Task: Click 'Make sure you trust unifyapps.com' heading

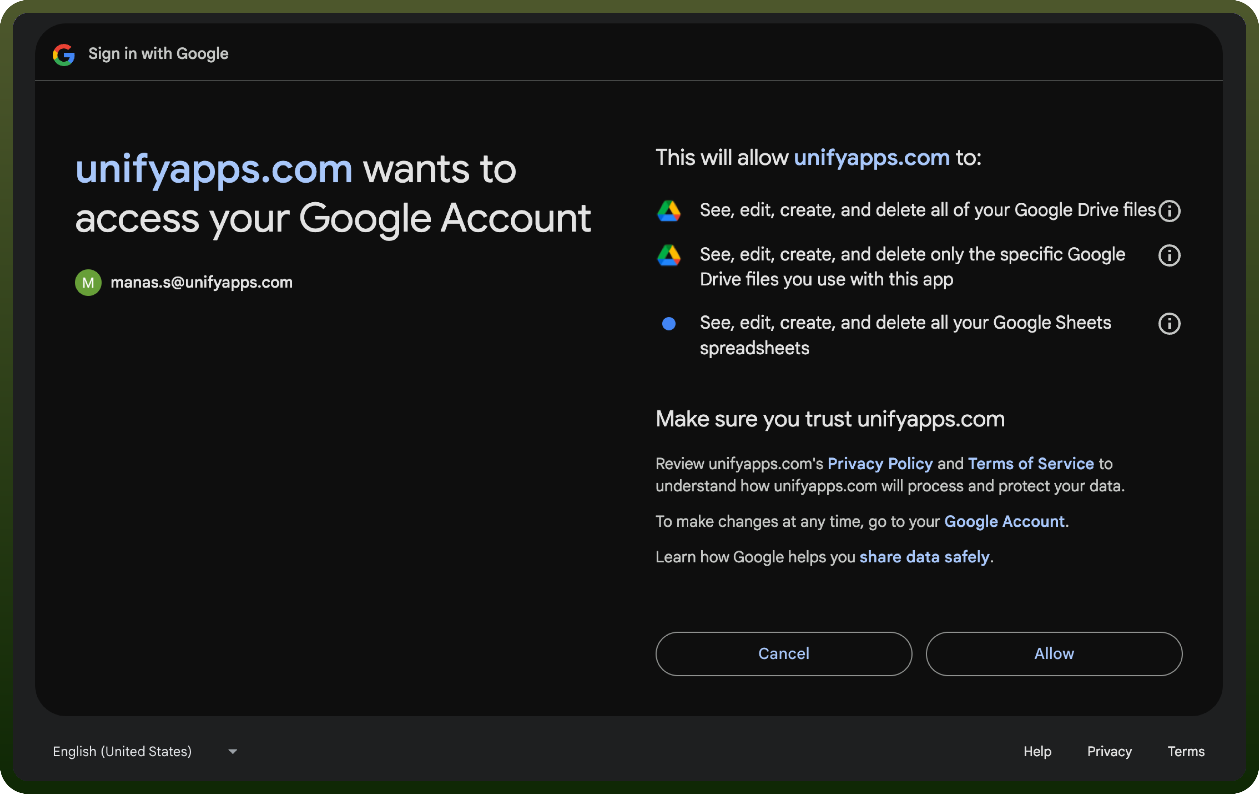Action: pos(830,419)
